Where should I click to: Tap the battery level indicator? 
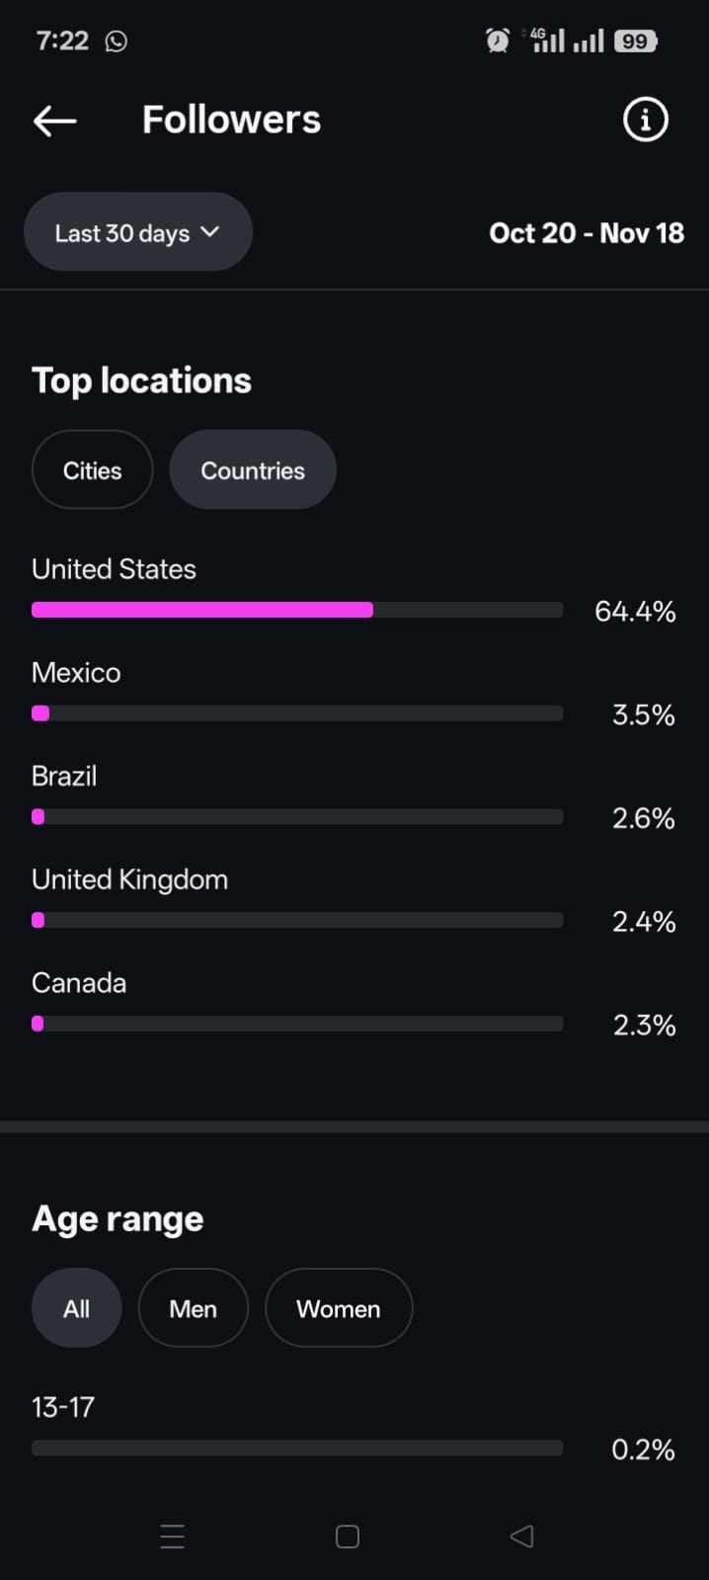(x=635, y=42)
